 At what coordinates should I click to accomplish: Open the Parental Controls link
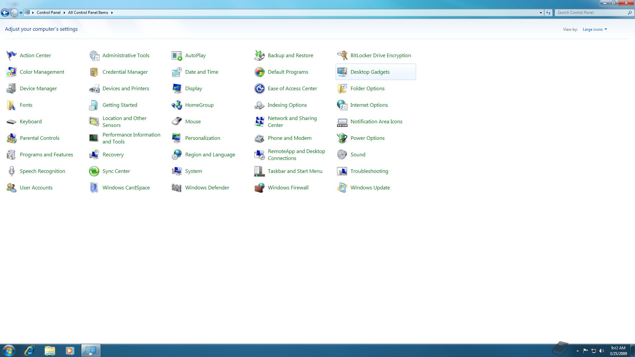click(x=40, y=138)
